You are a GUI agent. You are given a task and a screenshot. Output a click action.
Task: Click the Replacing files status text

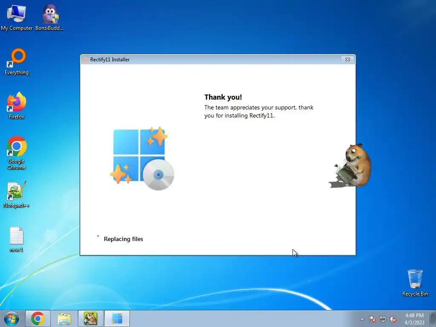(x=123, y=239)
